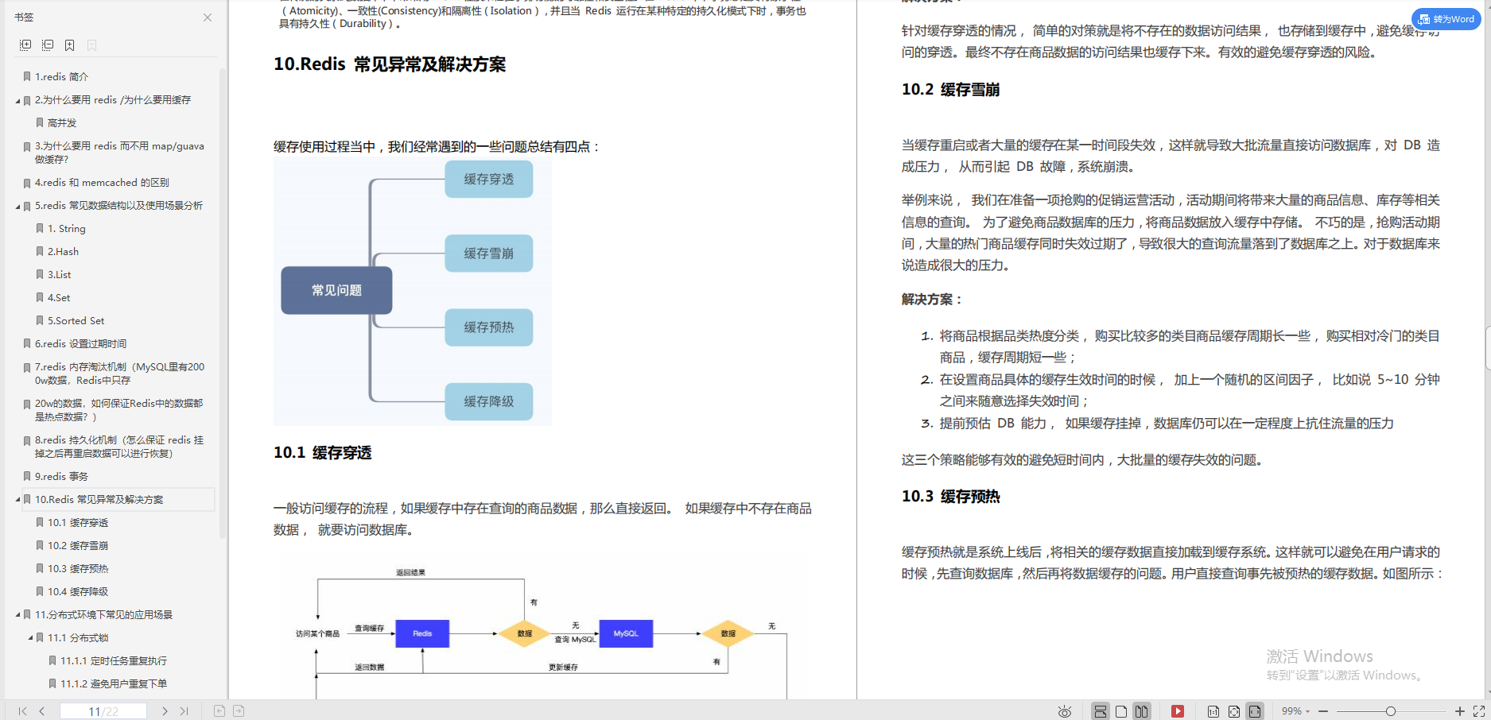Collapse the 11.1 分布式锁 bookmark section
Image resolution: width=1491 pixels, height=720 pixels.
point(29,637)
